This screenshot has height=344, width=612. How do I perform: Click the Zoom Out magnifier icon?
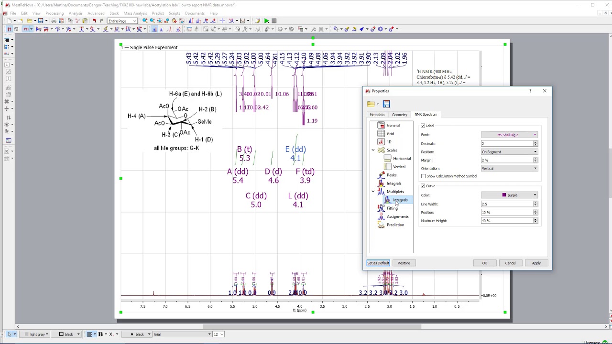pos(152,21)
